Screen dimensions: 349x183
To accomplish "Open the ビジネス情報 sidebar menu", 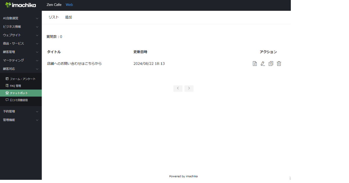I will [21, 27].
